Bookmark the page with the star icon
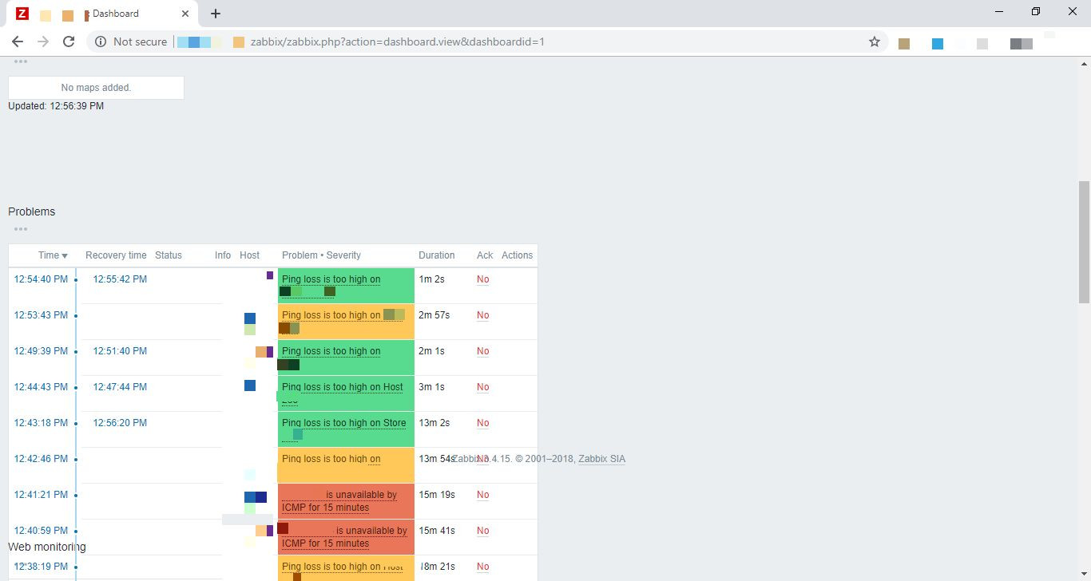 click(x=875, y=41)
